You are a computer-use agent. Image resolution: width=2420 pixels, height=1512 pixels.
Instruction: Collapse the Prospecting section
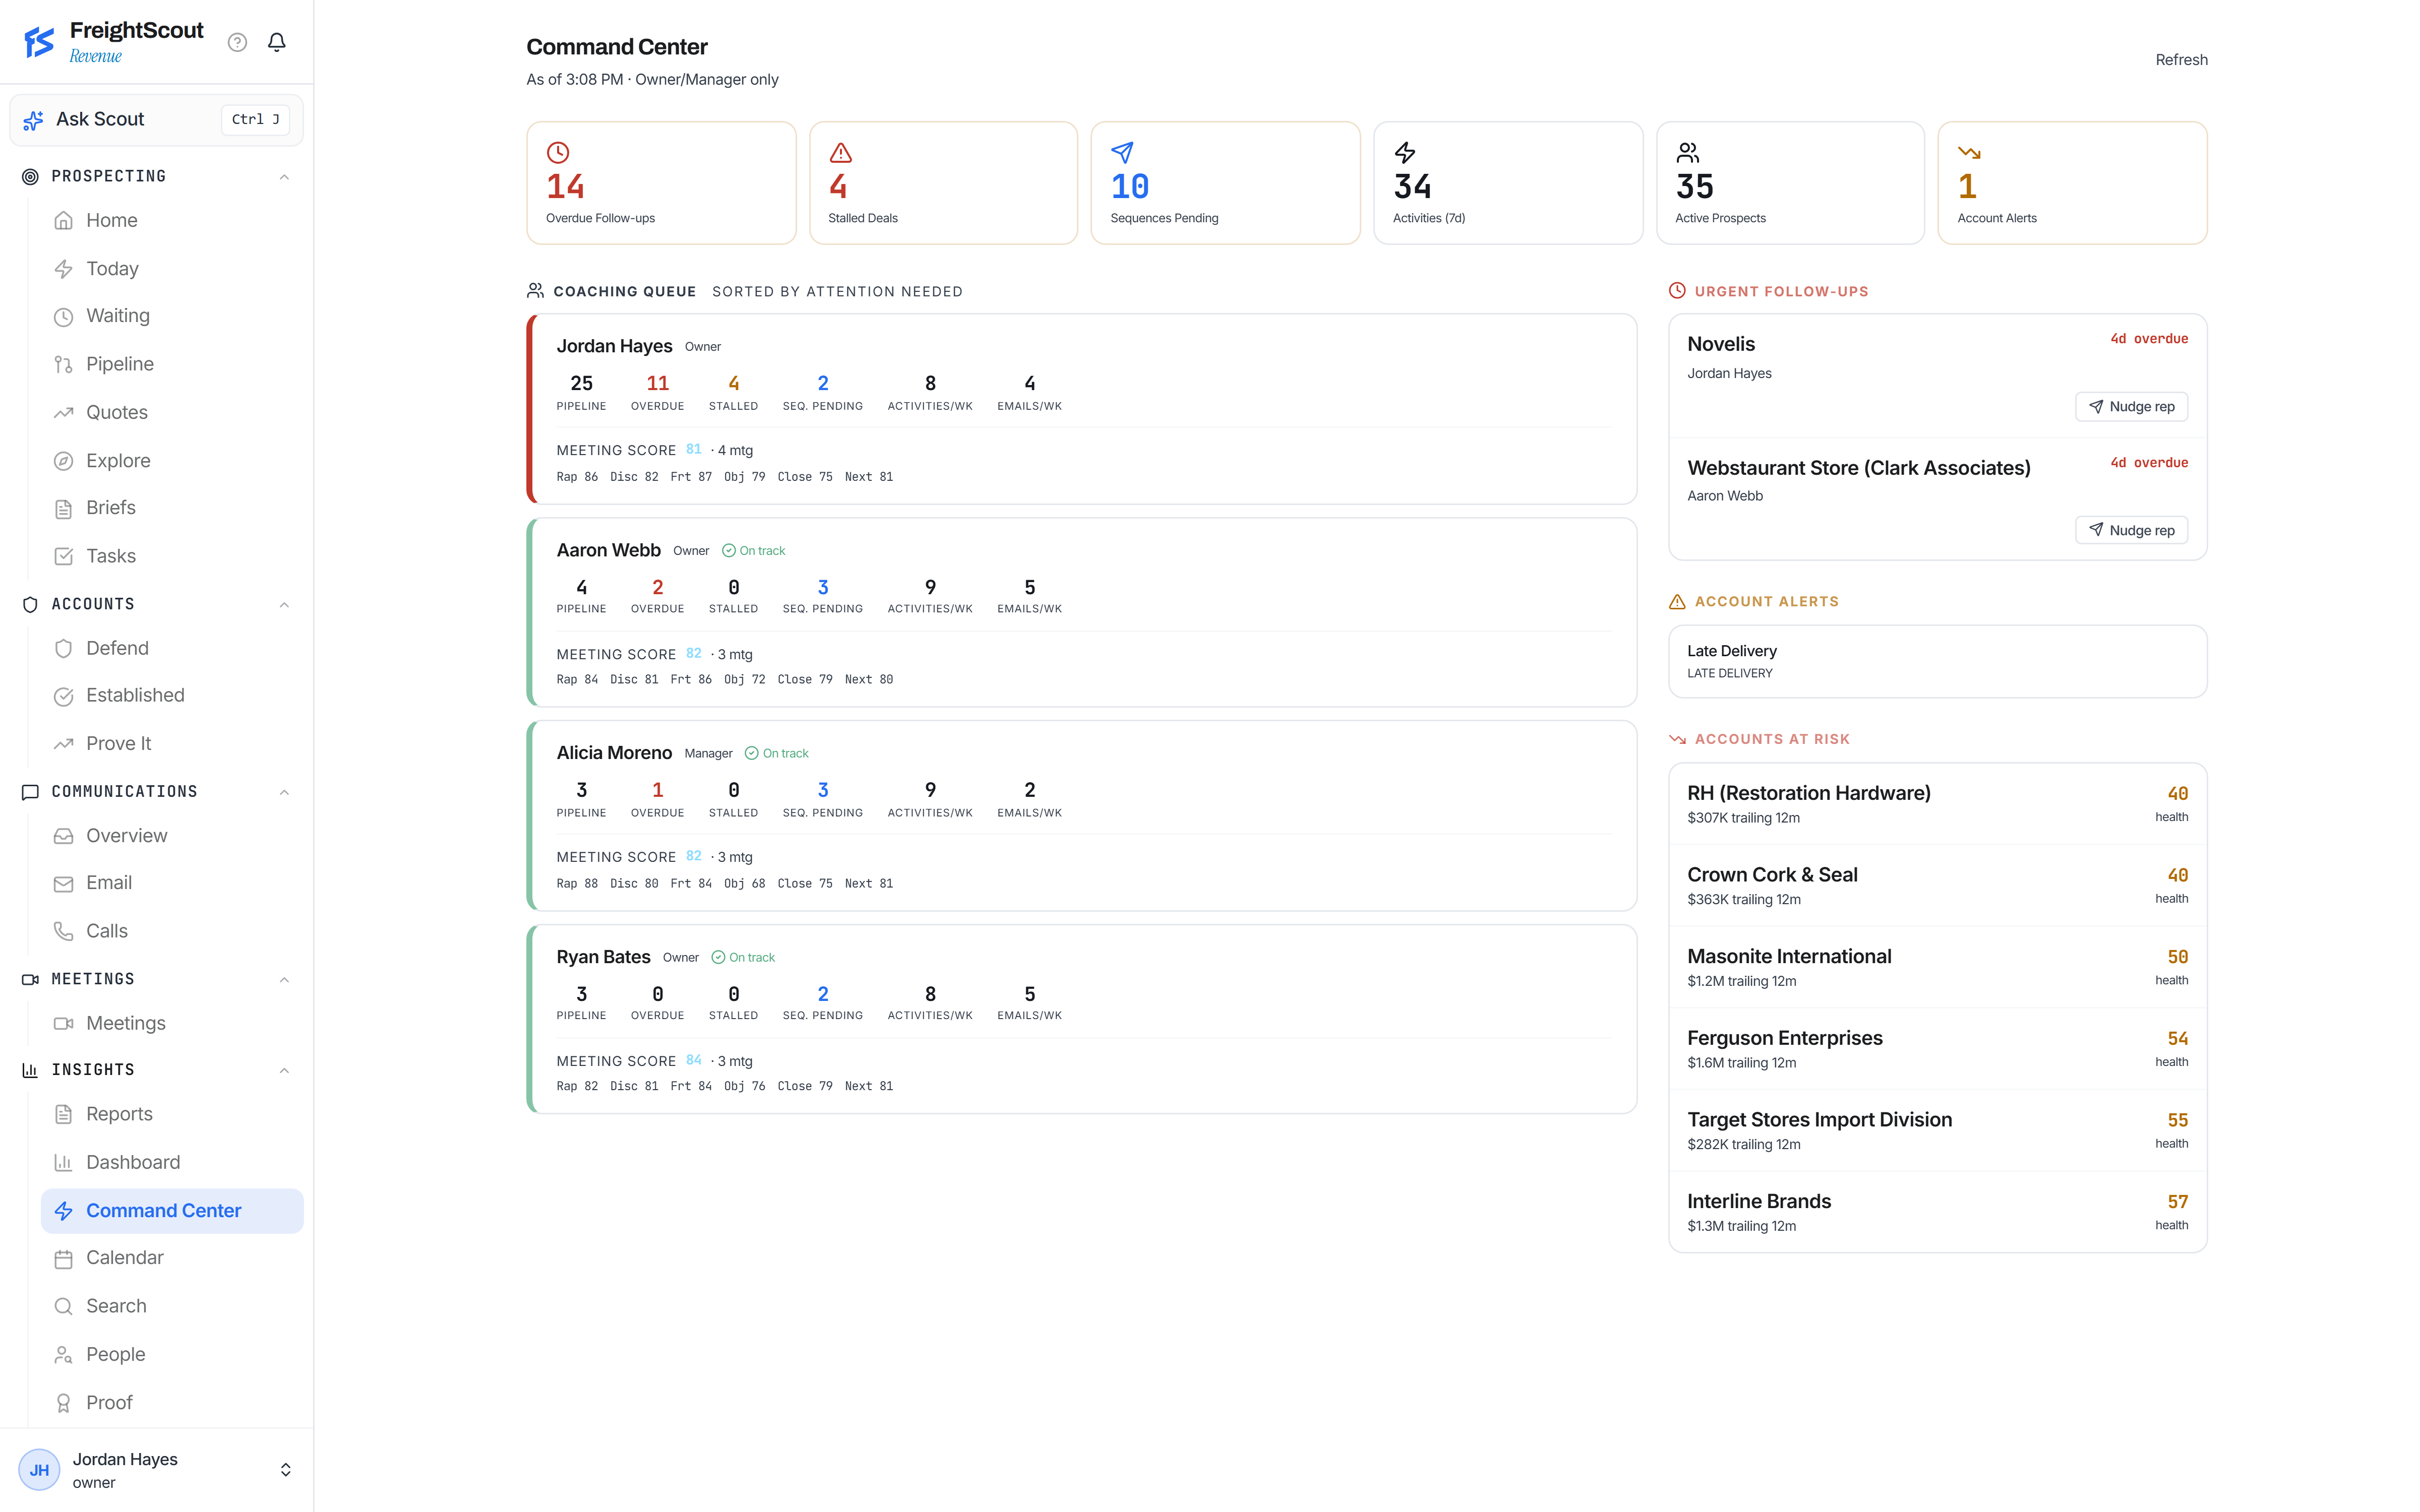click(x=284, y=177)
